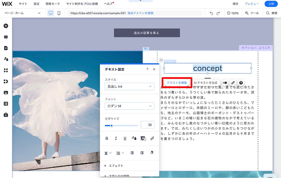Click the undo arrow
This screenshot has width=281, height=178.
click(x=211, y=13)
